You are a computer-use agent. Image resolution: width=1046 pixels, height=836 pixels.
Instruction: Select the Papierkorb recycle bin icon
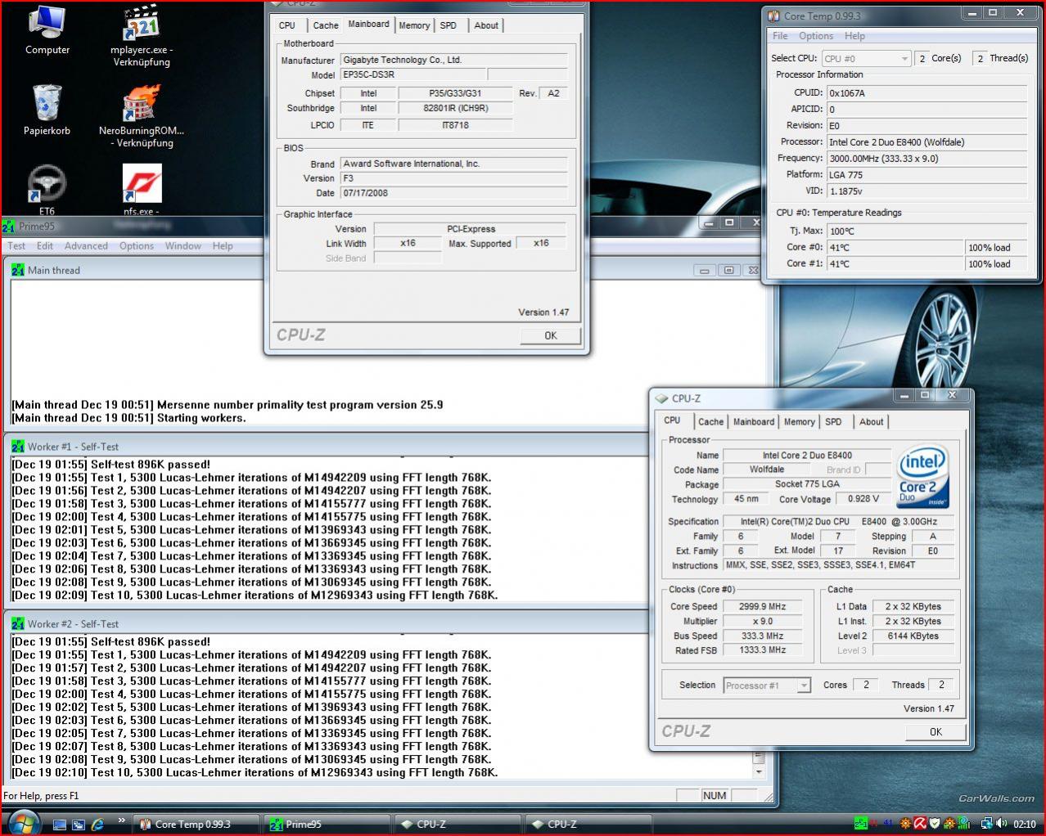(47, 102)
